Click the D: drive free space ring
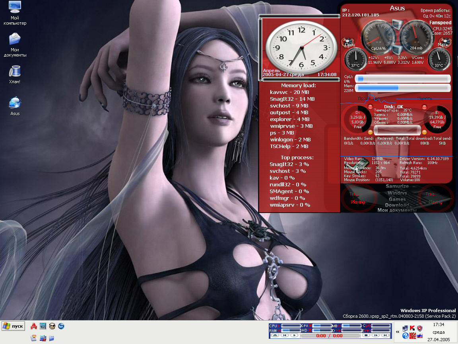The image size is (458, 344). [357, 119]
